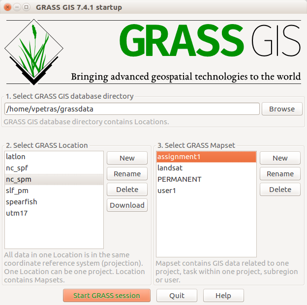Delete the selected Mapset
Screen dimensions: 307x305
click(280, 190)
